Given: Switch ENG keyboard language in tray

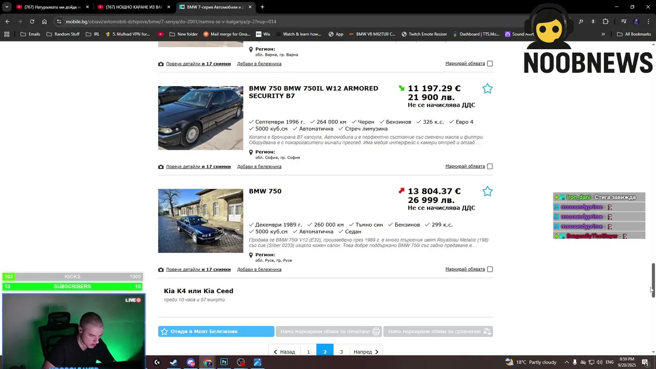Looking at the screenshot, I should 610,362.
